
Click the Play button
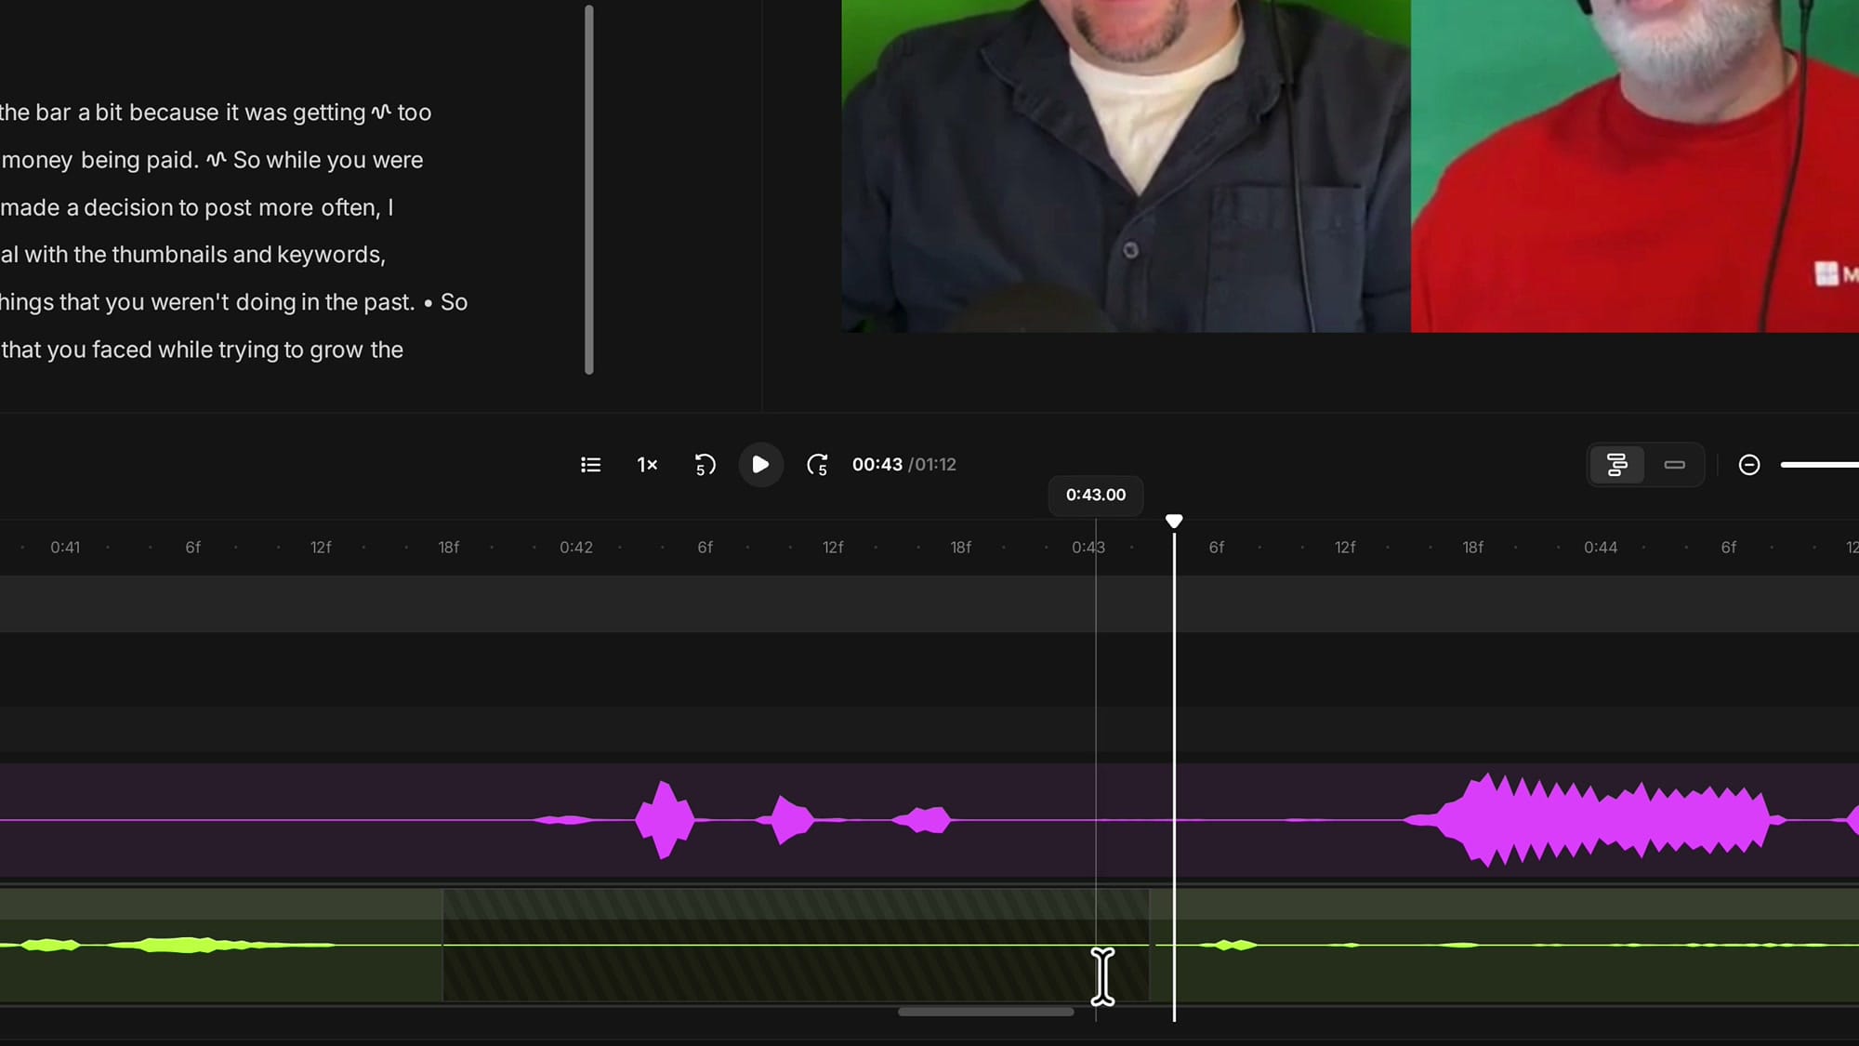coord(760,464)
